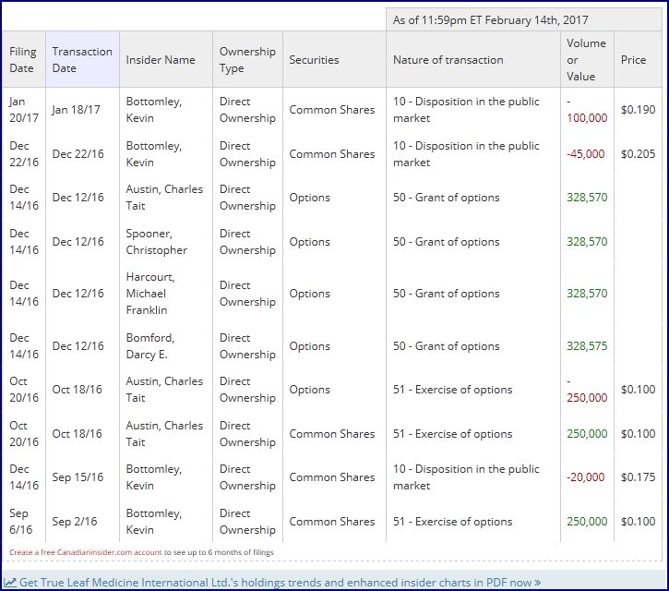Click Create a free Canadianinsider.com account link

pos(86,552)
